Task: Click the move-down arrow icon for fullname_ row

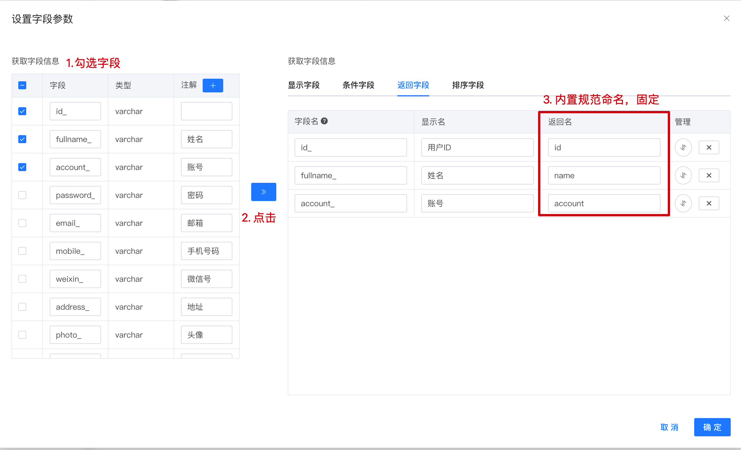Action: pos(683,176)
